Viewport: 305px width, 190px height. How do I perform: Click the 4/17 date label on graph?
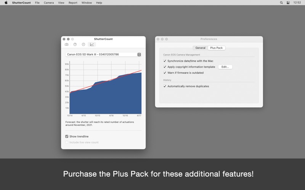(139, 116)
